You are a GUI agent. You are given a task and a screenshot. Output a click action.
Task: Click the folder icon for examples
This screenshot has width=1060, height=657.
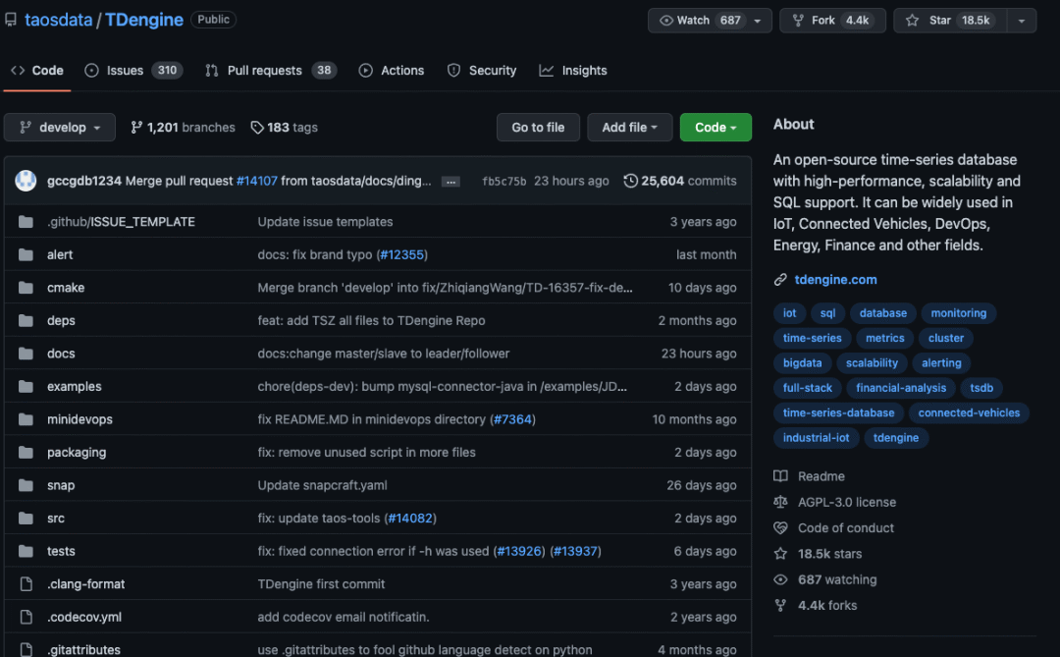(26, 386)
